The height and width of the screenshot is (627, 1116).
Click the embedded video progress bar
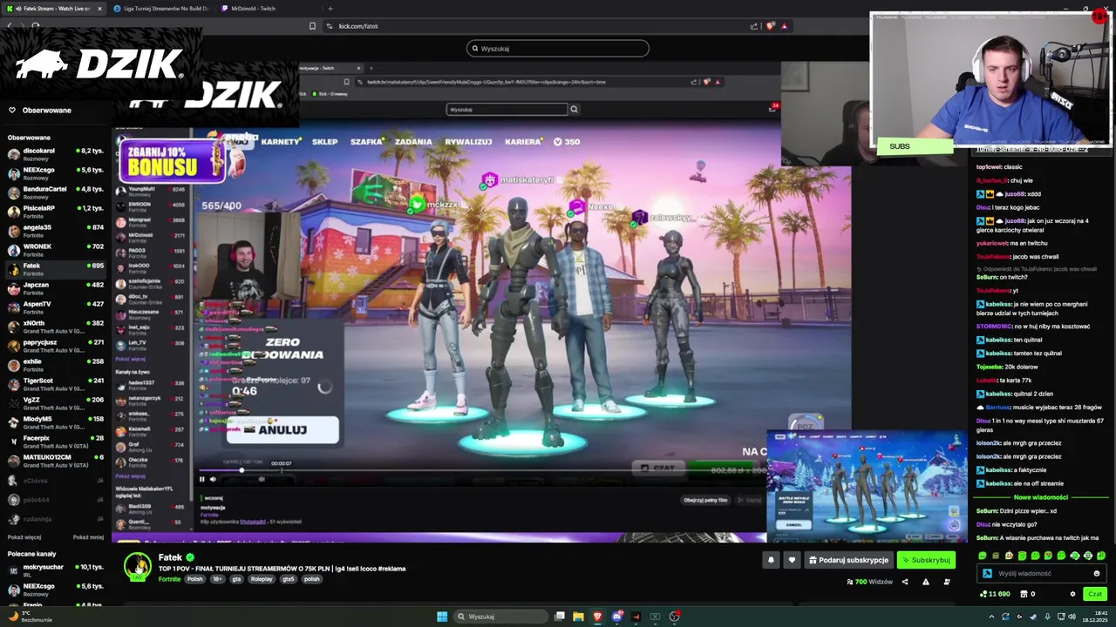pos(480,471)
